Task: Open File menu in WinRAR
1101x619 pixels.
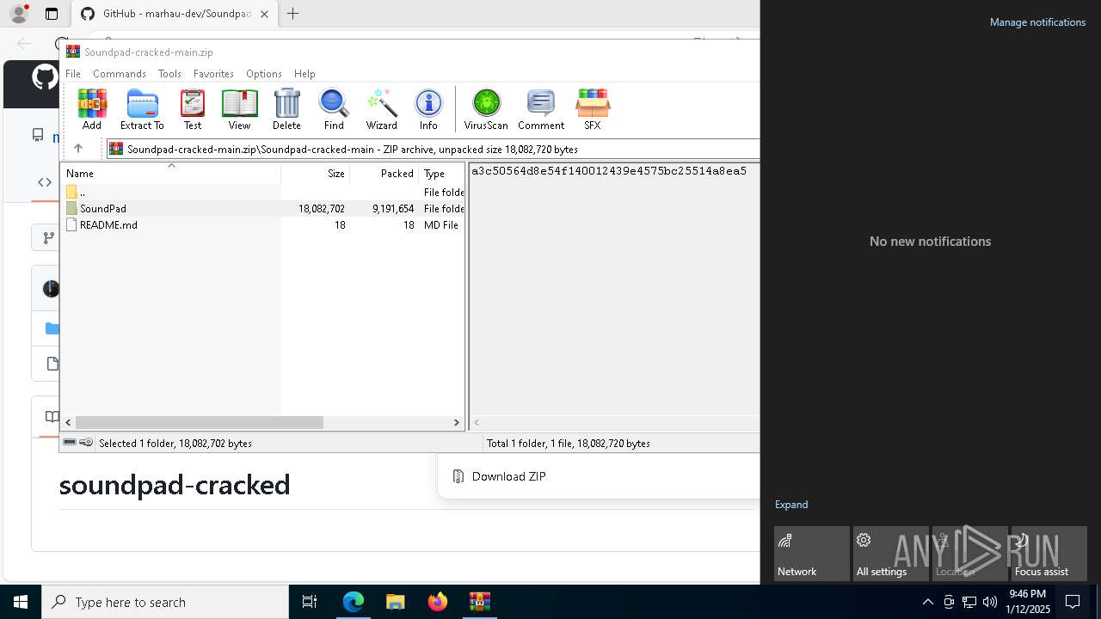Action: tap(73, 74)
